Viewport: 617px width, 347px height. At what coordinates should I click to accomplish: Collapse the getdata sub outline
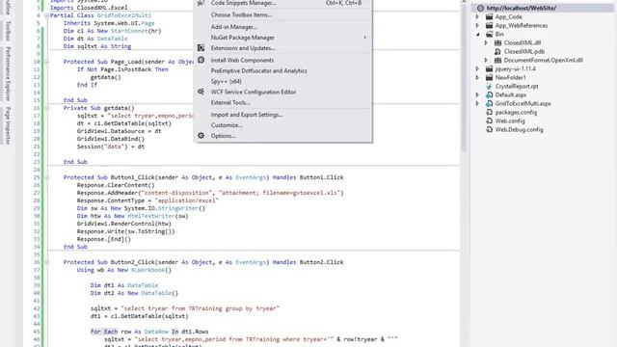pos(46,108)
